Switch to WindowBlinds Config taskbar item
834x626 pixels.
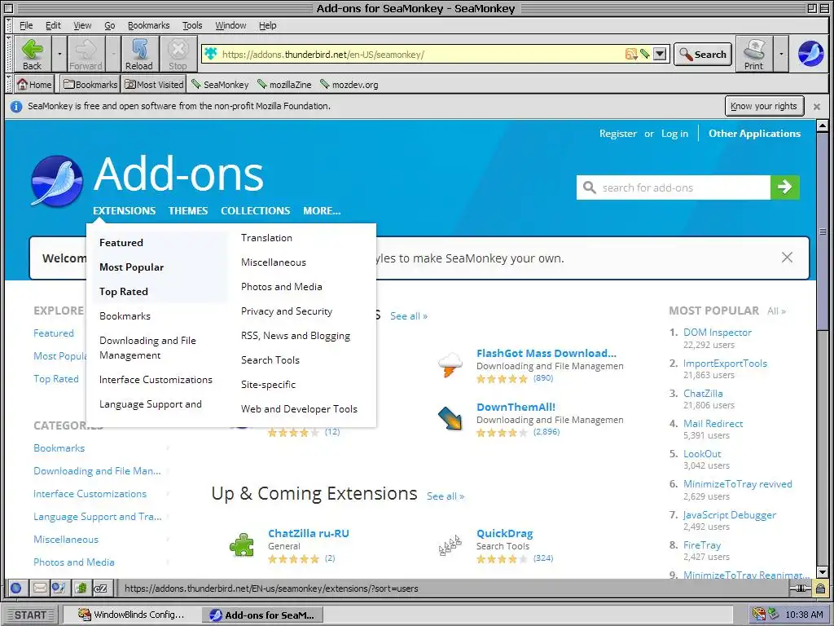click(x=132, y=615)
